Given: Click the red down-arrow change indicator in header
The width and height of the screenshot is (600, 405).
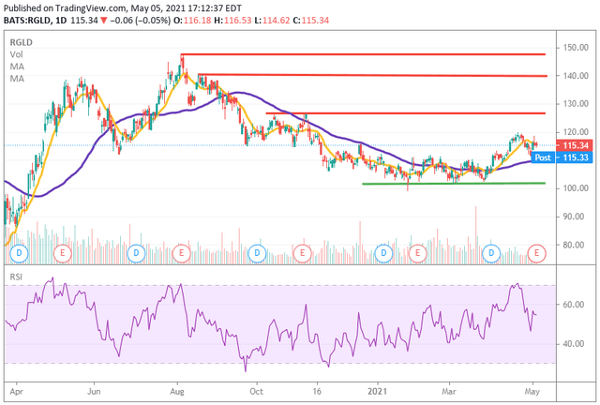Looking at the screenshot, I should (x=104, y=21).
